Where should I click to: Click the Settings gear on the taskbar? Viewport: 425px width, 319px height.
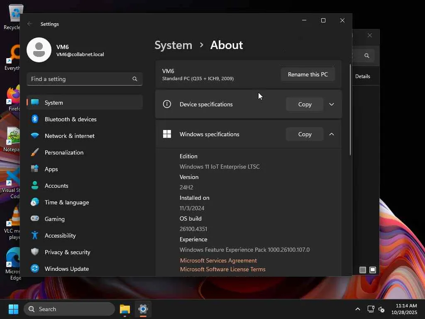(143, 309)
